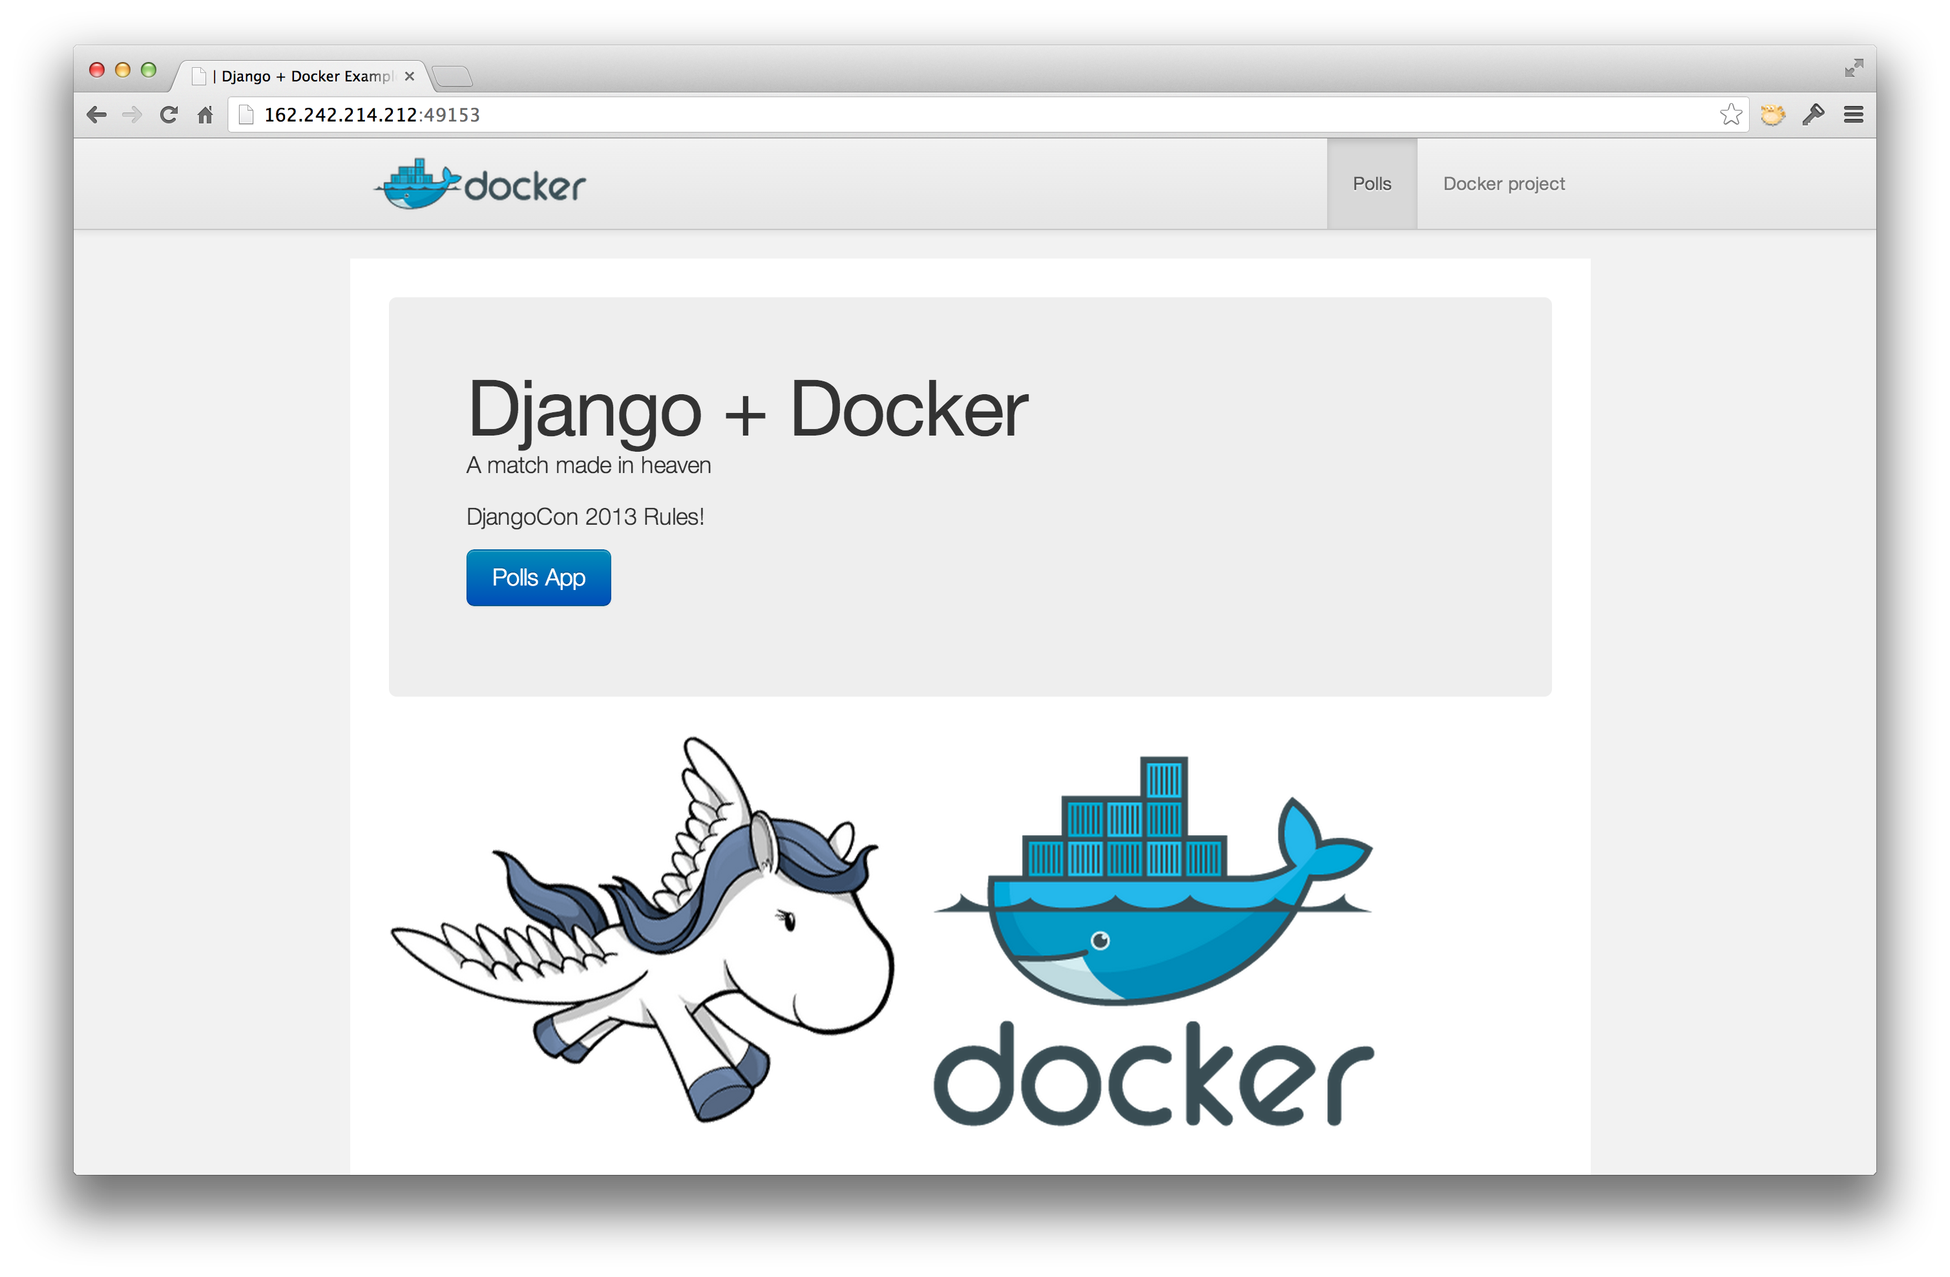
Task: Open the Polls nav item
Action: pyautogui.click(x=1372, y=184)
